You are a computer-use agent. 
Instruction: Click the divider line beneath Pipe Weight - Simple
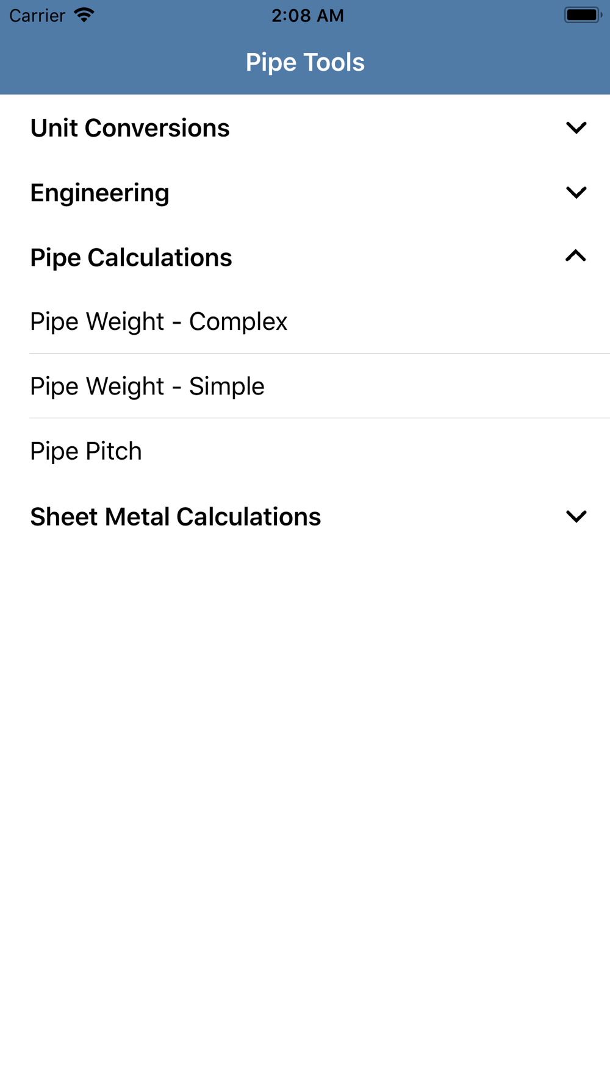[x=320, y=418]
